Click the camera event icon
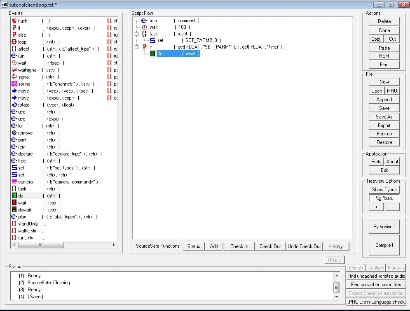Viewport: 410px width, 311px height. click(x=14, y=182)
